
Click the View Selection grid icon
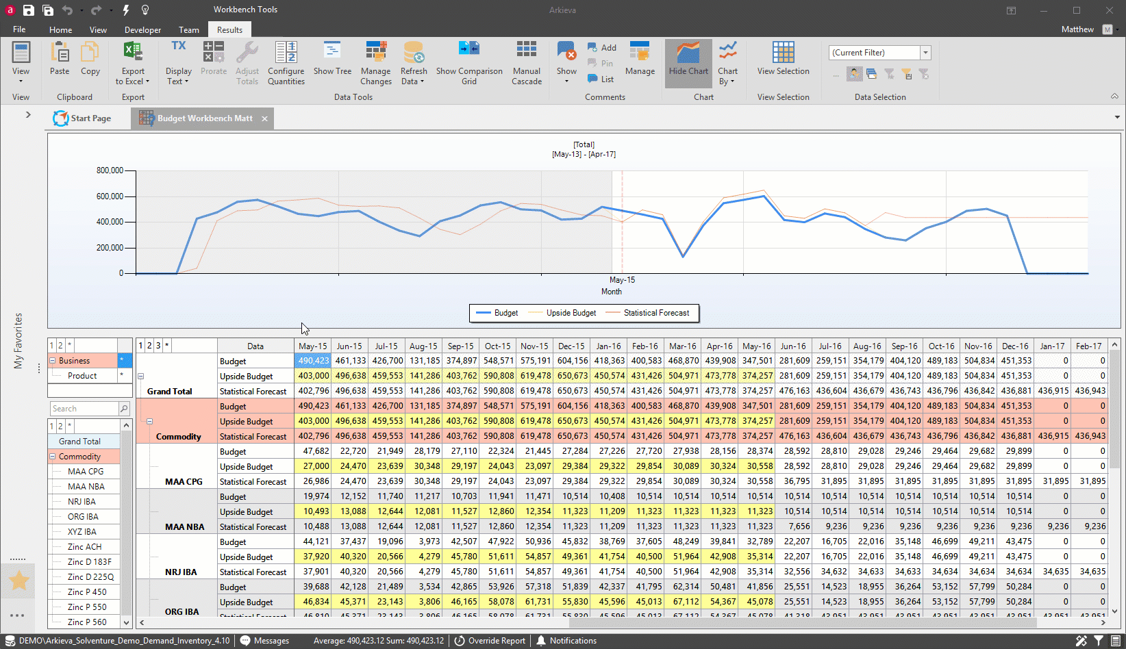tap(784, 52)
